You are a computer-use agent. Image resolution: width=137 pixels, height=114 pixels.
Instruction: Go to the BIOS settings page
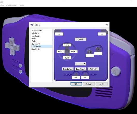(34, 38)
